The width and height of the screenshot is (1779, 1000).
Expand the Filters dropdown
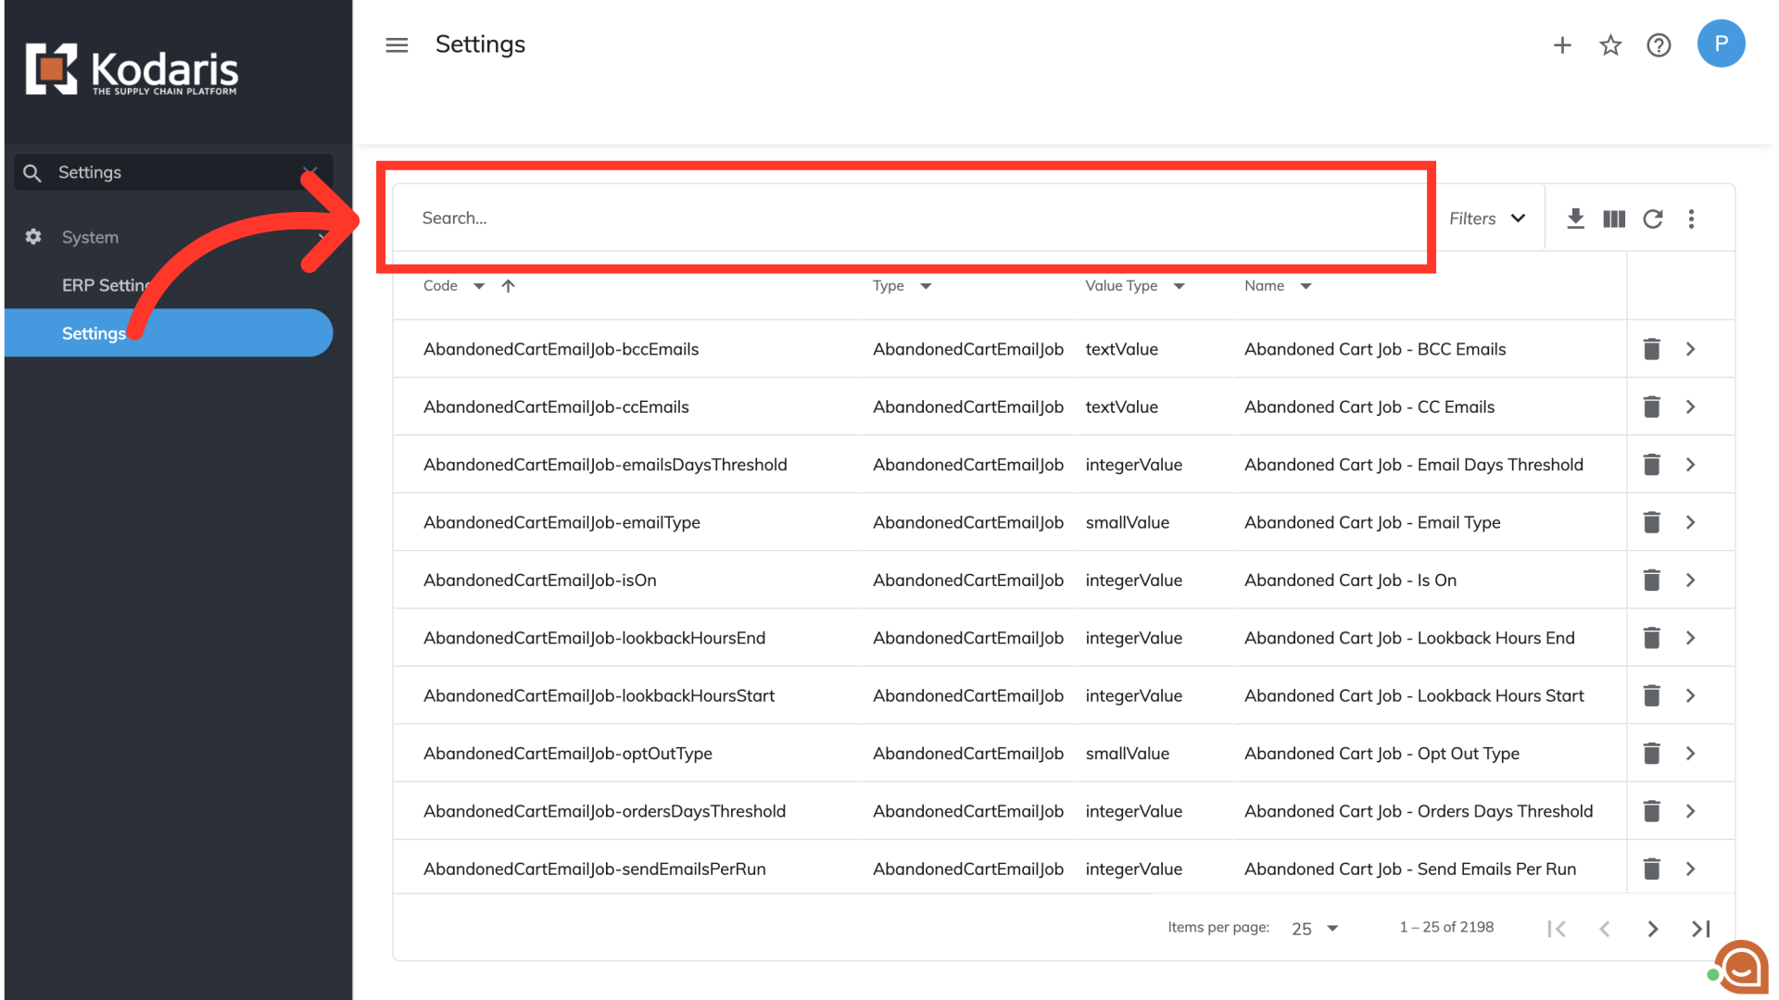click(1487, 219)
